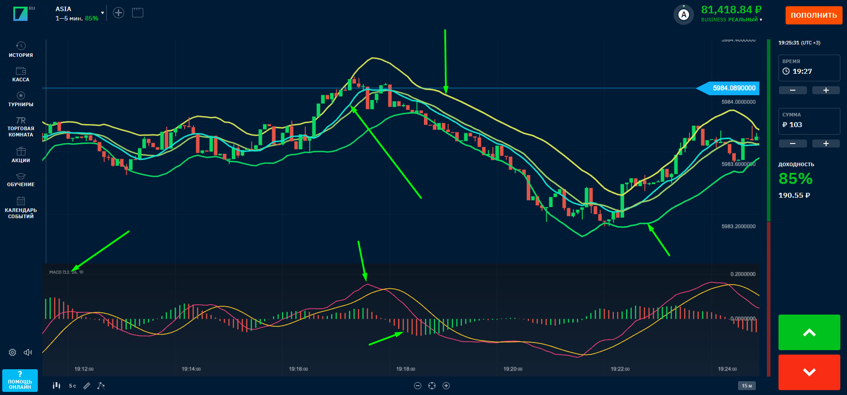Screen dimensions: 847x395
Task: Mute sounds with the speaker icon
Action: point(28,352)
